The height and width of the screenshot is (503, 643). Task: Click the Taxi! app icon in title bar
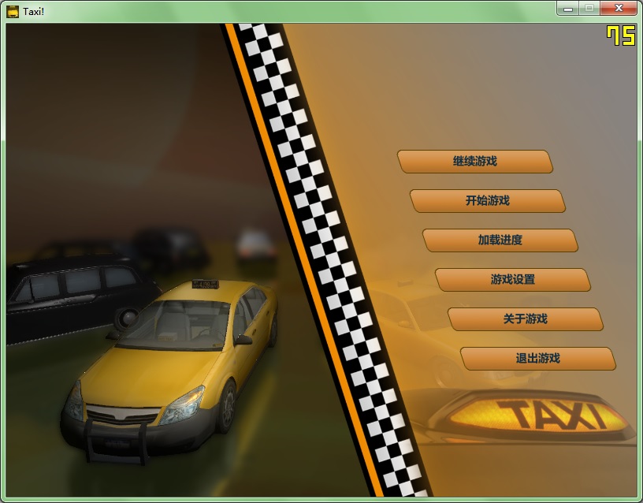coord(13,12)
